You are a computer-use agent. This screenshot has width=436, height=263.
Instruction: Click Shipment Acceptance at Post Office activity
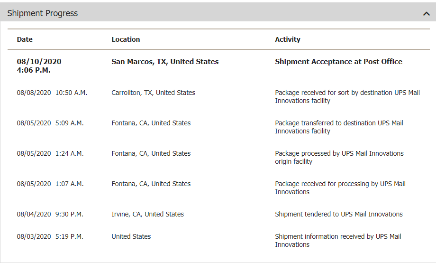pyautogui.click(x=339, y=62)
